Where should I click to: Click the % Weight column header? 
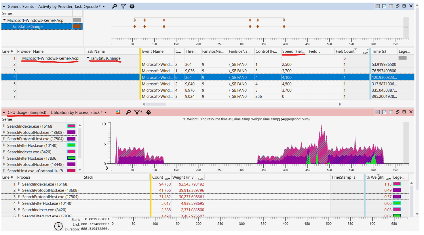[x=375, y=177]
